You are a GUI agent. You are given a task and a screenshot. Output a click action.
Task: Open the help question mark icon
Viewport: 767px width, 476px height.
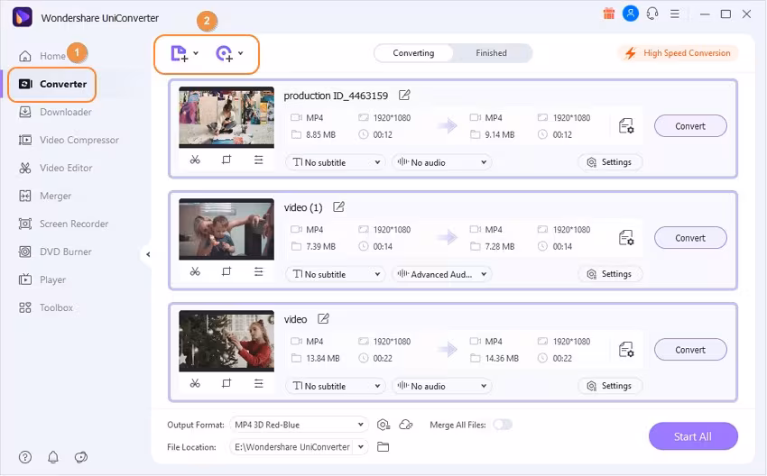pyautogui.click(x=25, y=457)
